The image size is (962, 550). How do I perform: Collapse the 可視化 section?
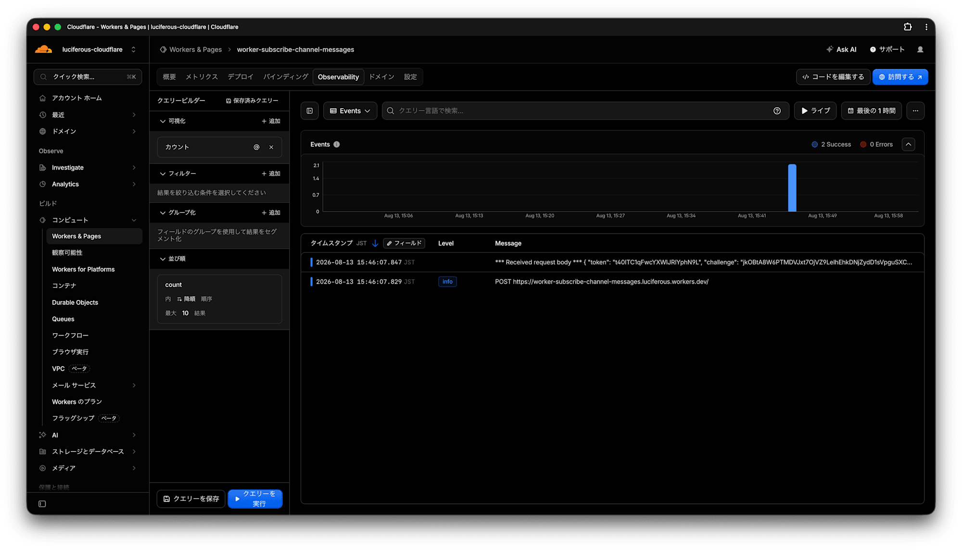(x=163, y=121)
